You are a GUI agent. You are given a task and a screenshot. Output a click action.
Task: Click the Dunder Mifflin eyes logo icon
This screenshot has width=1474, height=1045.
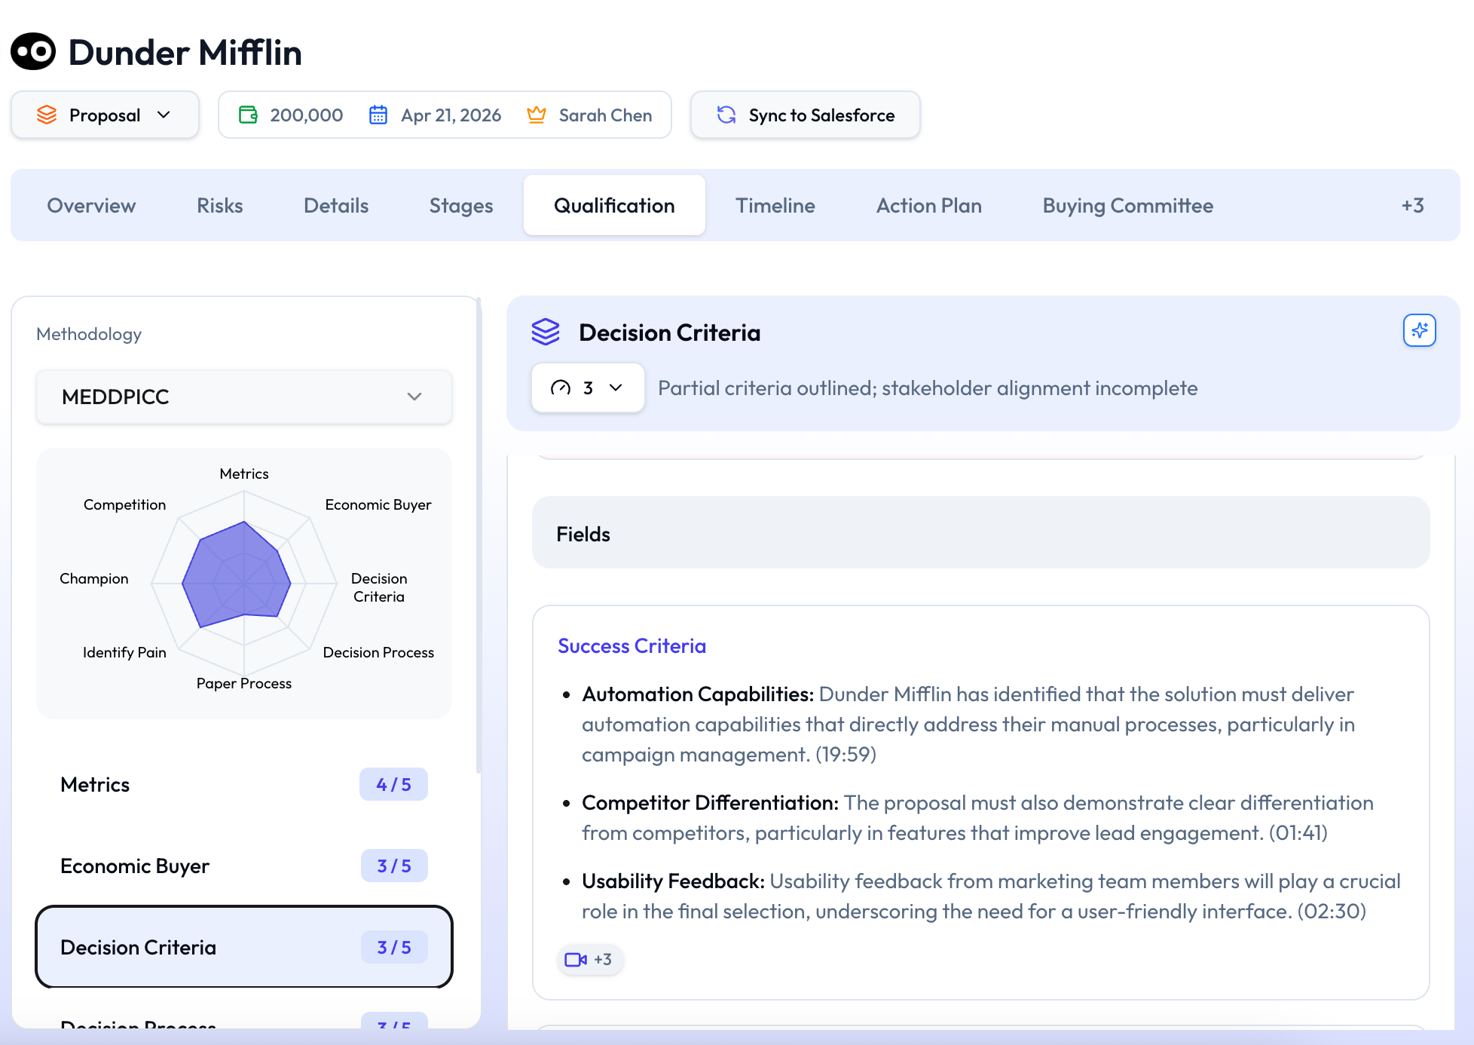pyautogui.click(x=33, y=52)
